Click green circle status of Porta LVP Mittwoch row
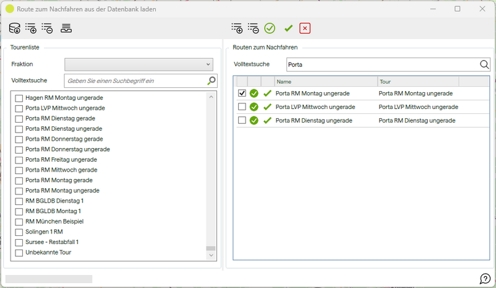Screen dimensions: 496x288 click(254, 107)
